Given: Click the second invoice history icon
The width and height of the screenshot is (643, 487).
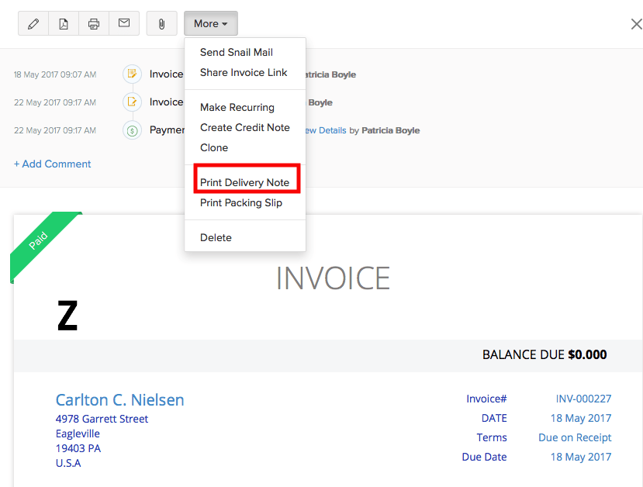Looking at the screenshot, I should 131,102.
